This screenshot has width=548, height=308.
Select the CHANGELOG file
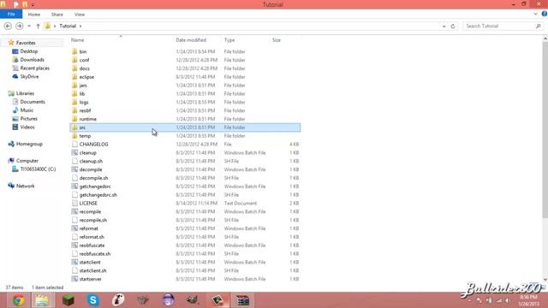(185, 145)
